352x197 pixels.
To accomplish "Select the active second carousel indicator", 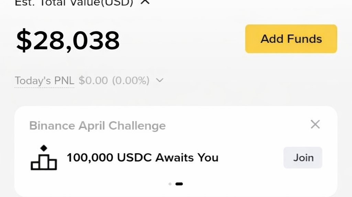I will pyautogui.click(x=179, y=184).
